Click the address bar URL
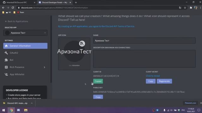Image resolution: width=202 pixels, height=113 pixels. 55,8
